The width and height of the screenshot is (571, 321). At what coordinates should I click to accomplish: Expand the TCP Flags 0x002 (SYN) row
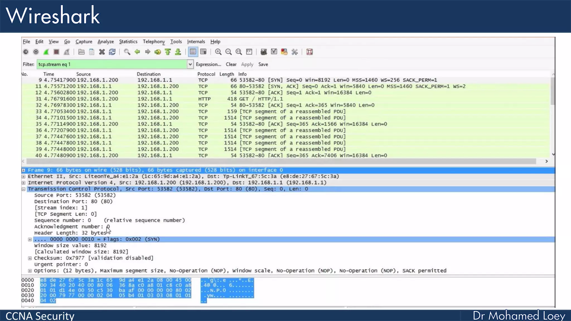[x=30, y=239]
